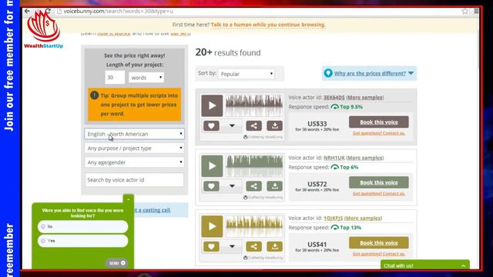The width and height of the screenshot is (493, 277).
Task: Share the 3EK64D5 voice sample
Action: click(253, 126)
